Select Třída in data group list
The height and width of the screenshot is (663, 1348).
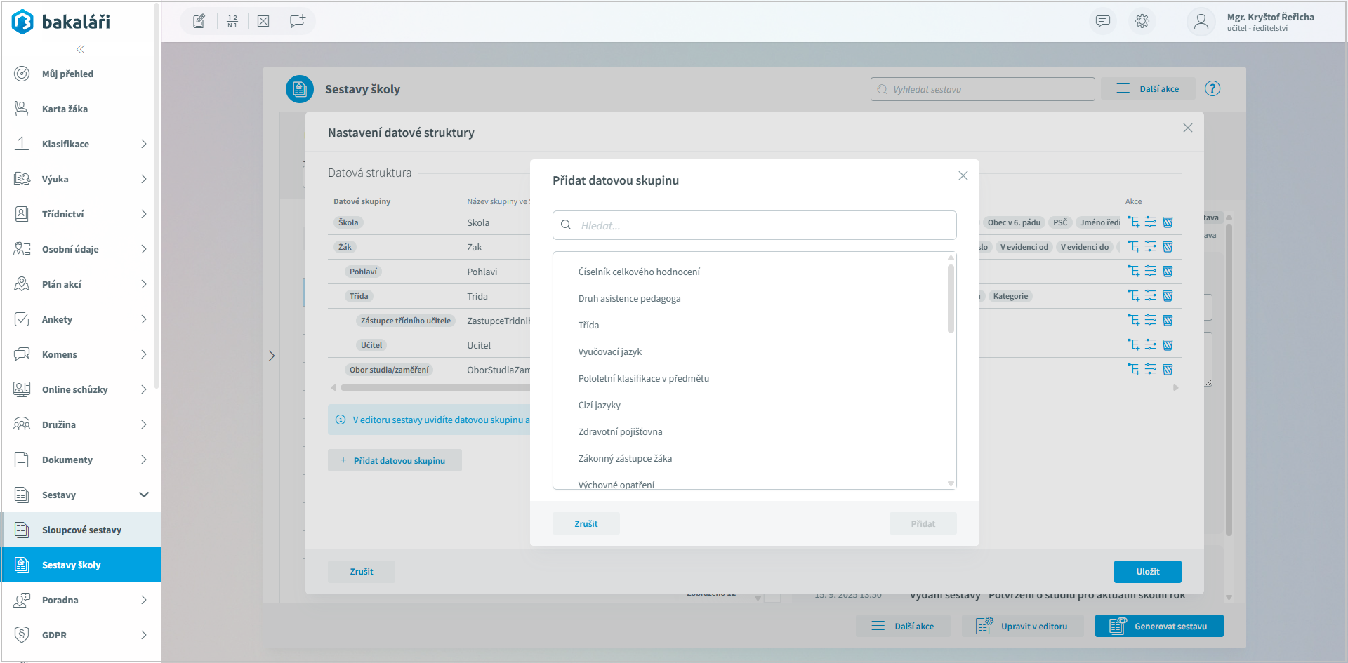(588, 325)
